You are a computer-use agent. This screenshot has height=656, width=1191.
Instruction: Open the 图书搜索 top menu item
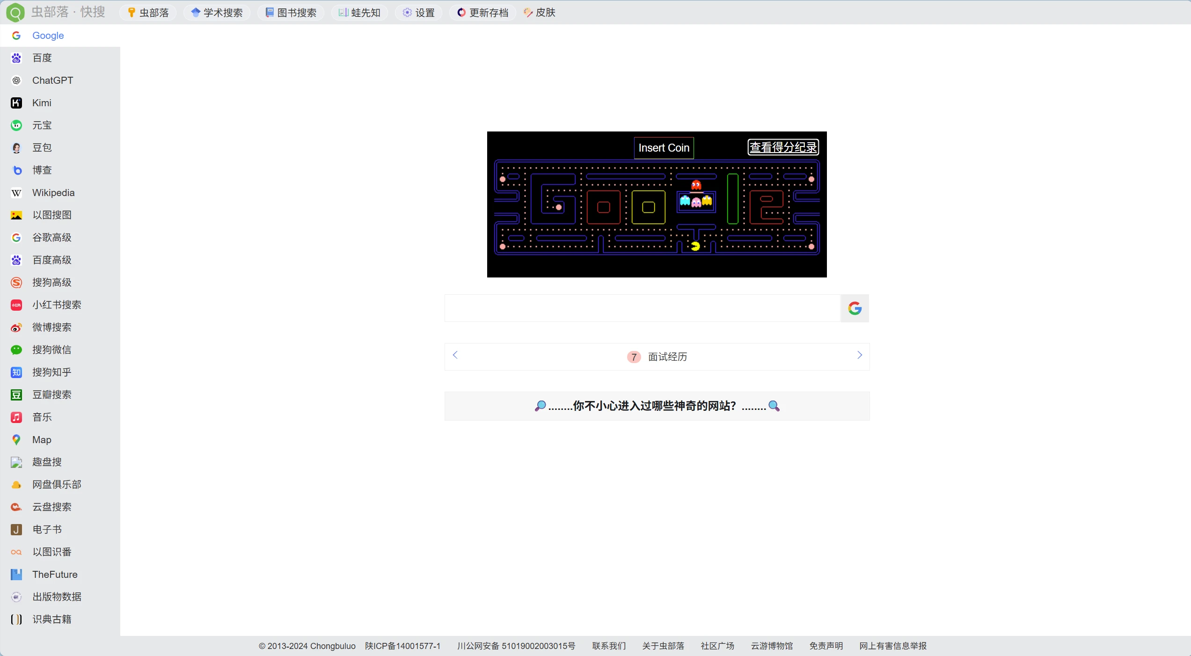[291, 13]
